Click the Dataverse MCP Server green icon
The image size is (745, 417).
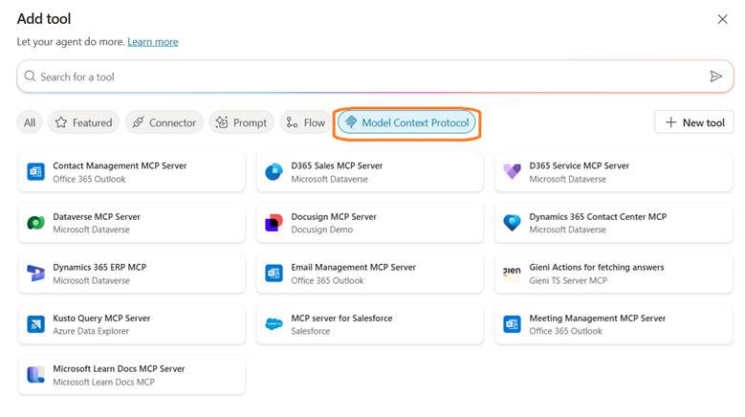pos(35,222)
